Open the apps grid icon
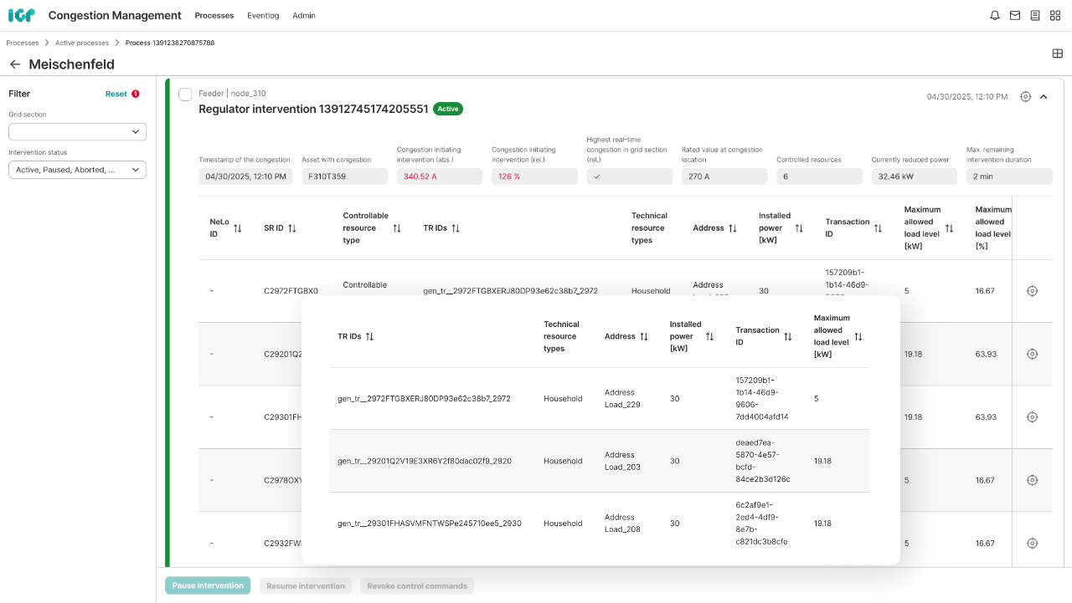Viewport: 1072px width, 603px height. point(1055,15)
